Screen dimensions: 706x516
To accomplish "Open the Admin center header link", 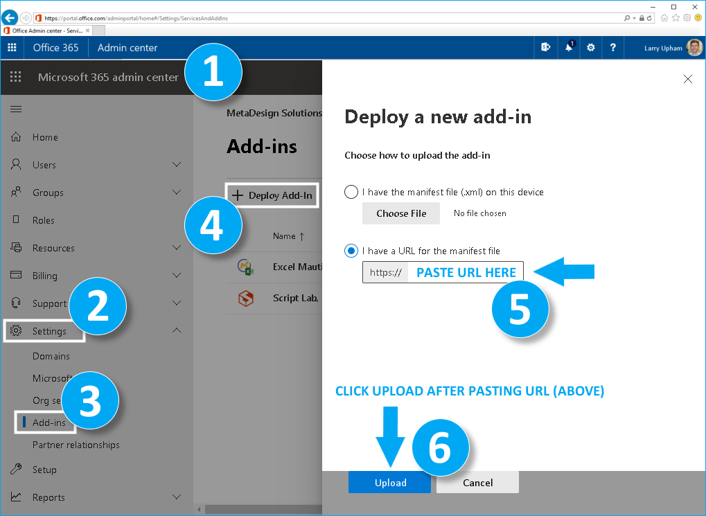I will pos(127,47).
